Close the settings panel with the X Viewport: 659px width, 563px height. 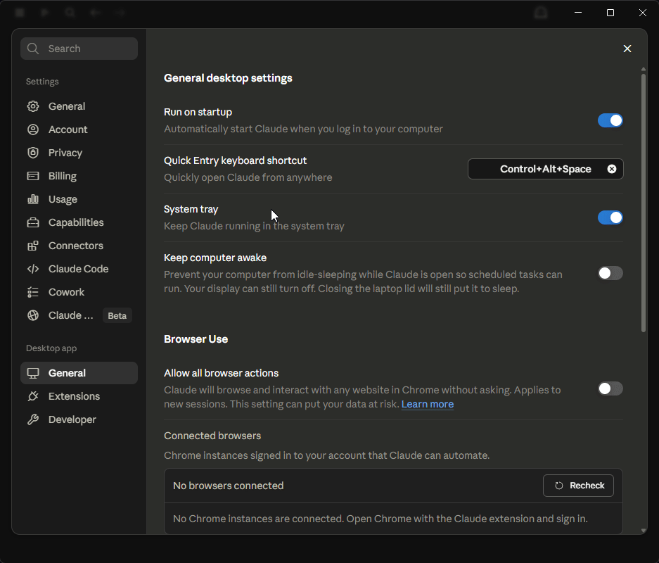[x=627, y=49]
